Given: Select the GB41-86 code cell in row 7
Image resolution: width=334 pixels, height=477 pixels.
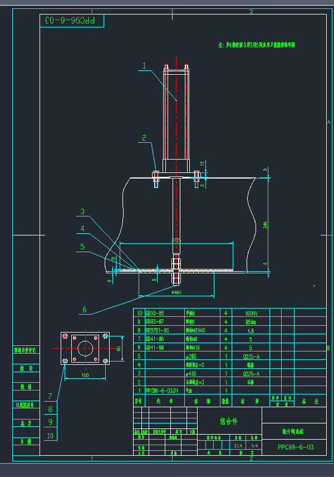Looking at the screenshot, I should tap(155, 339).
